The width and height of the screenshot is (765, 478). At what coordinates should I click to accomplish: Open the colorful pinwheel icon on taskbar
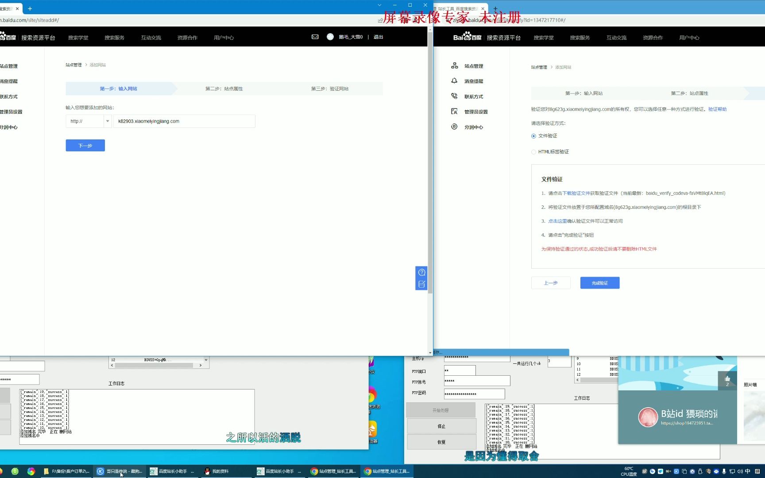[31, 471]
